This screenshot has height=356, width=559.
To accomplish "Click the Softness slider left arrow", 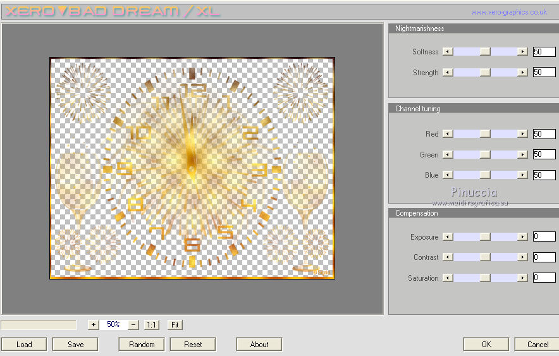I will [448, 52].
